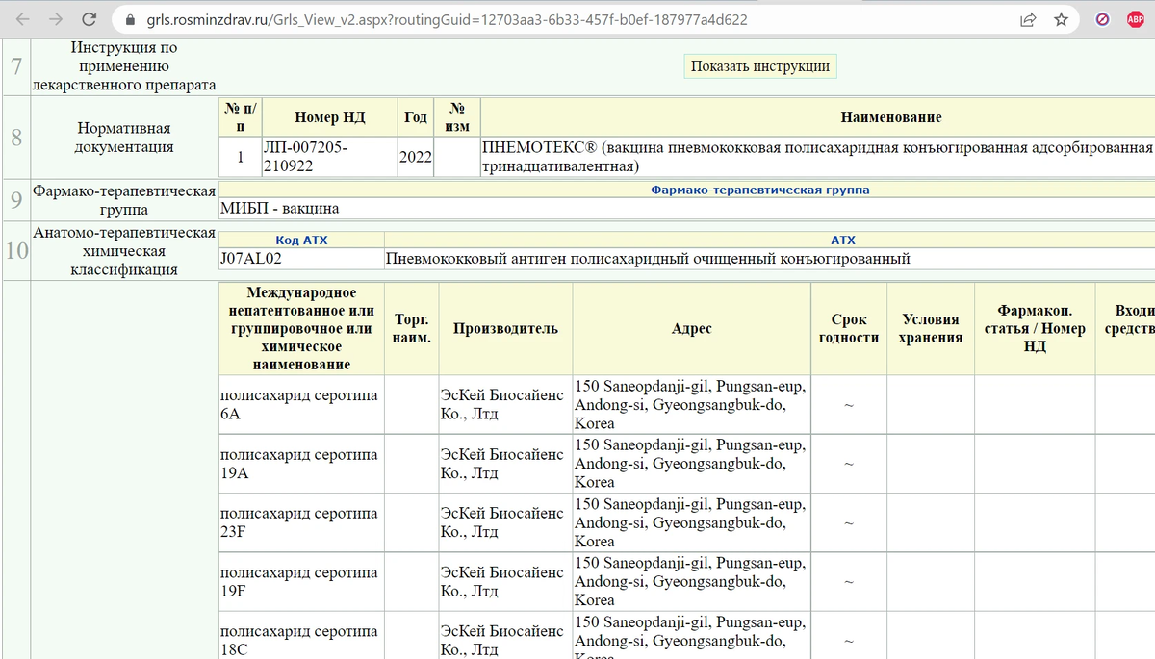Image resolution: width=1155 pixels, height=659 pixels.
Task: Click year cell 2022
Action: pyautogui.click(x=415, y=157)
